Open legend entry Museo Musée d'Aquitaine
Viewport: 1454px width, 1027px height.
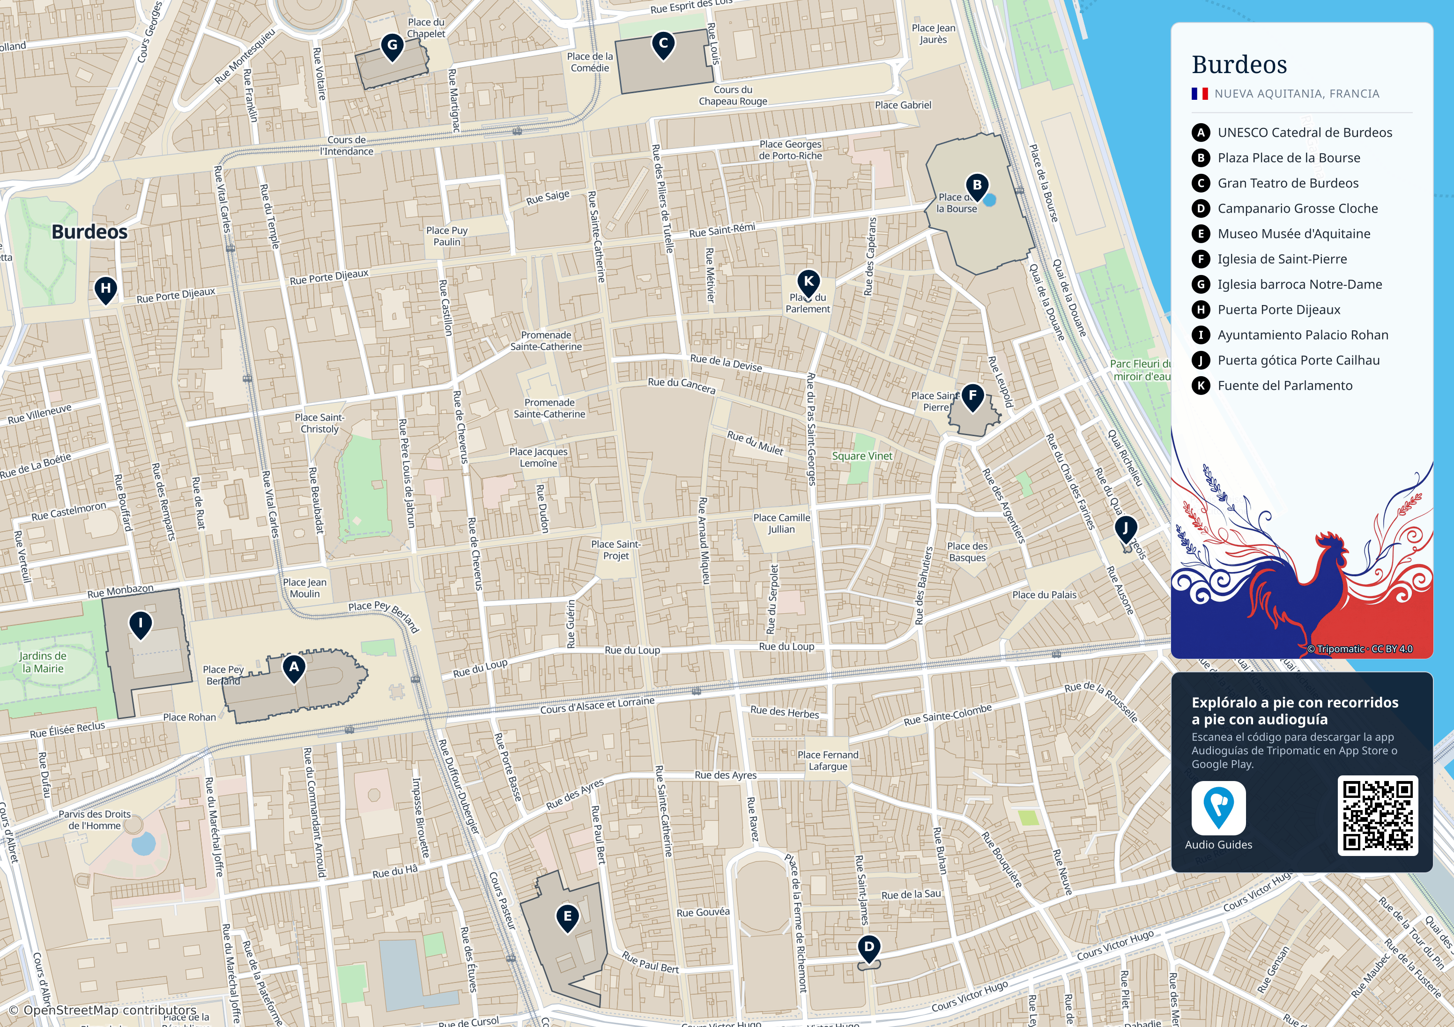coord(1281,234)
